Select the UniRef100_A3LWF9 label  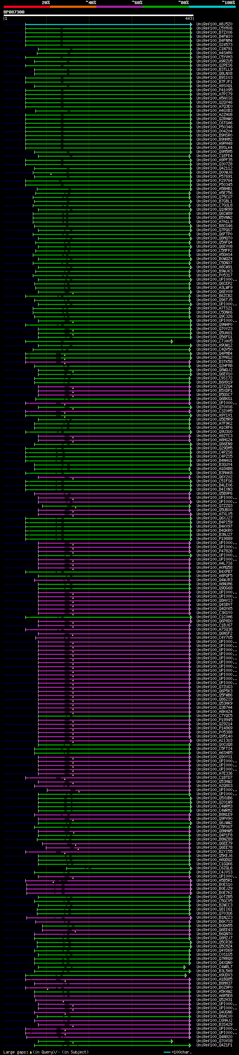coord(214,287)
